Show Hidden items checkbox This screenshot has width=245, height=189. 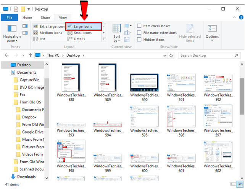point(139,40)
